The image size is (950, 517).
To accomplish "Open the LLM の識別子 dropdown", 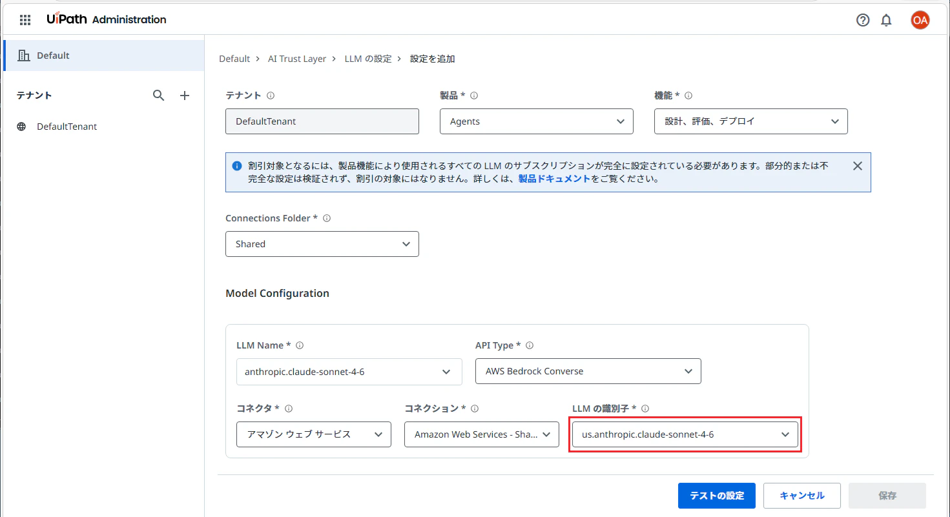I will pyautogui.click(x=685, y=434).
